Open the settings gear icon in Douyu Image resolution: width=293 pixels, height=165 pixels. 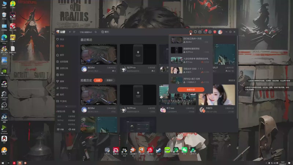(210, 32)
